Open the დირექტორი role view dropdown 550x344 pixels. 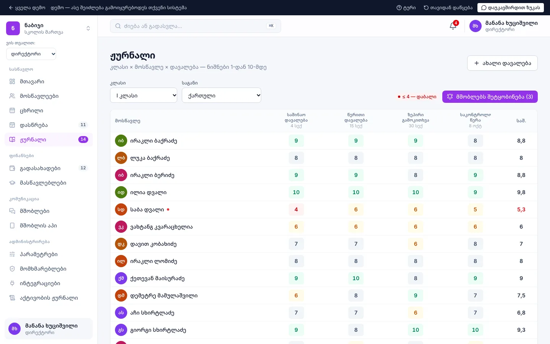(31, 54)
